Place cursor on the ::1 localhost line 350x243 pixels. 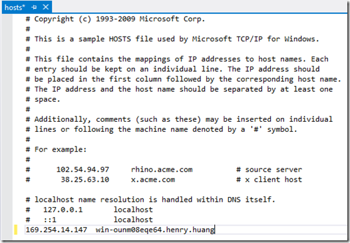pos(89,220)
